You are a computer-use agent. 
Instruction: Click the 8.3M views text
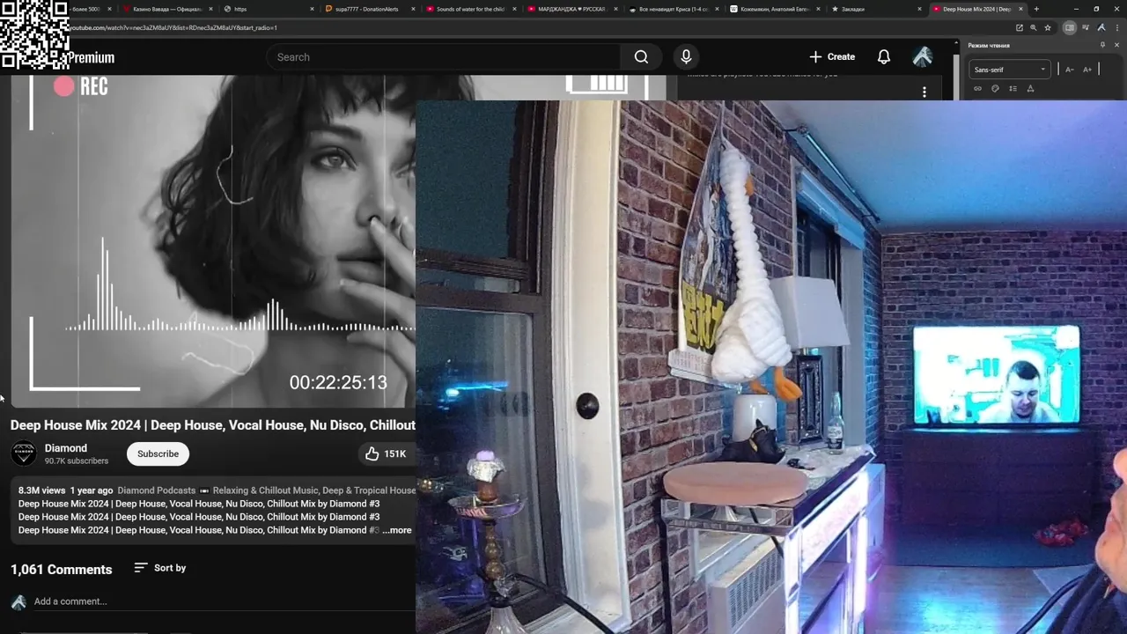41,490
